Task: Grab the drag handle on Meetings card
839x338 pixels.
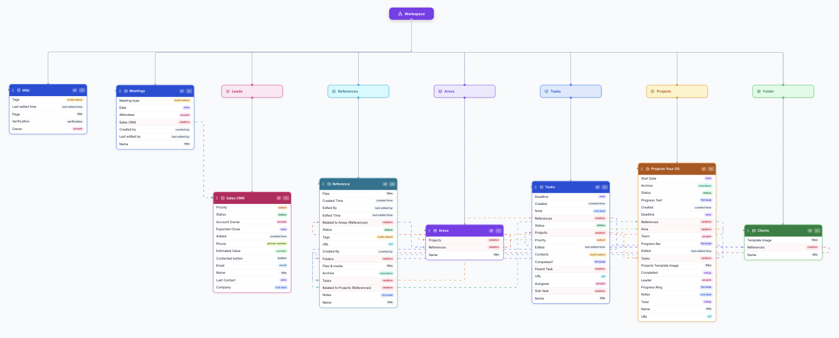Action: click(x=120, y=91)
